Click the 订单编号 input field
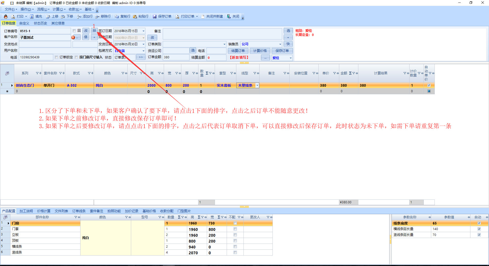Viewport: 489px width, 266px height. 45,31
